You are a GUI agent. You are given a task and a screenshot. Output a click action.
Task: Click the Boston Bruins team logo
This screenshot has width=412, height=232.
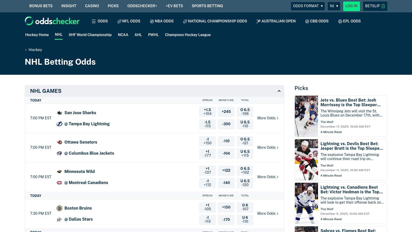(x=59, y=208)
